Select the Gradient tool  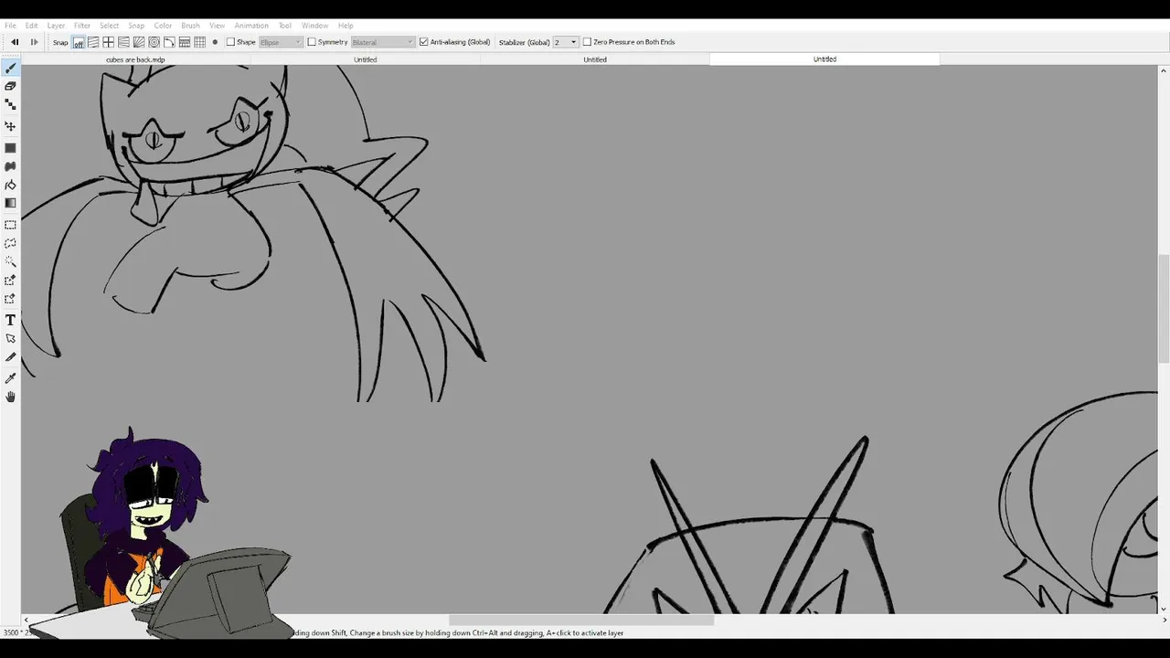tap(10, 203)
